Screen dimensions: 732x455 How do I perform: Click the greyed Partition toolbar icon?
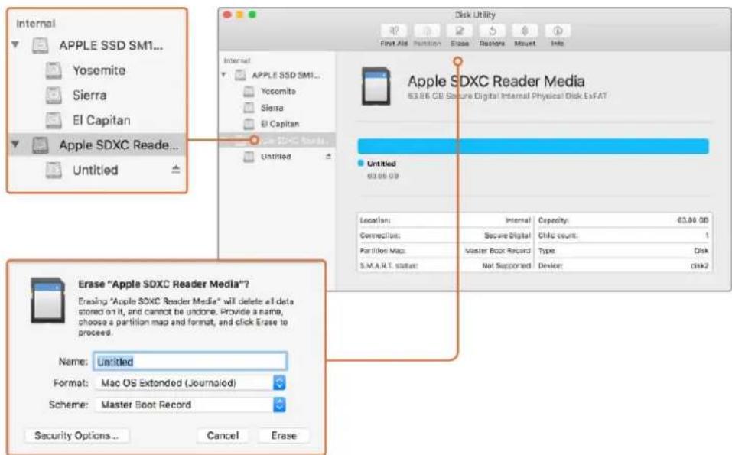click(x=427, y=31)
